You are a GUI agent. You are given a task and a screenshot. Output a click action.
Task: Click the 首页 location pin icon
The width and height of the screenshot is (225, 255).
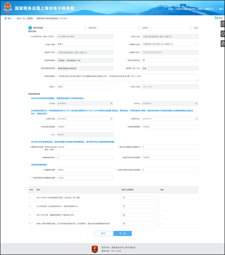(x=6, y=18)
